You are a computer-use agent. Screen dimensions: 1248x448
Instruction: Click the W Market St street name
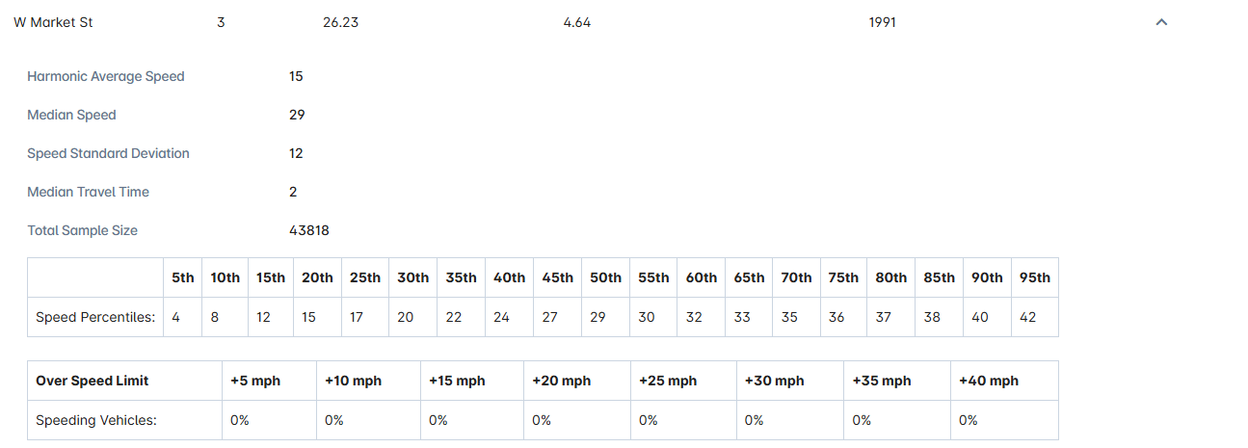53,22
